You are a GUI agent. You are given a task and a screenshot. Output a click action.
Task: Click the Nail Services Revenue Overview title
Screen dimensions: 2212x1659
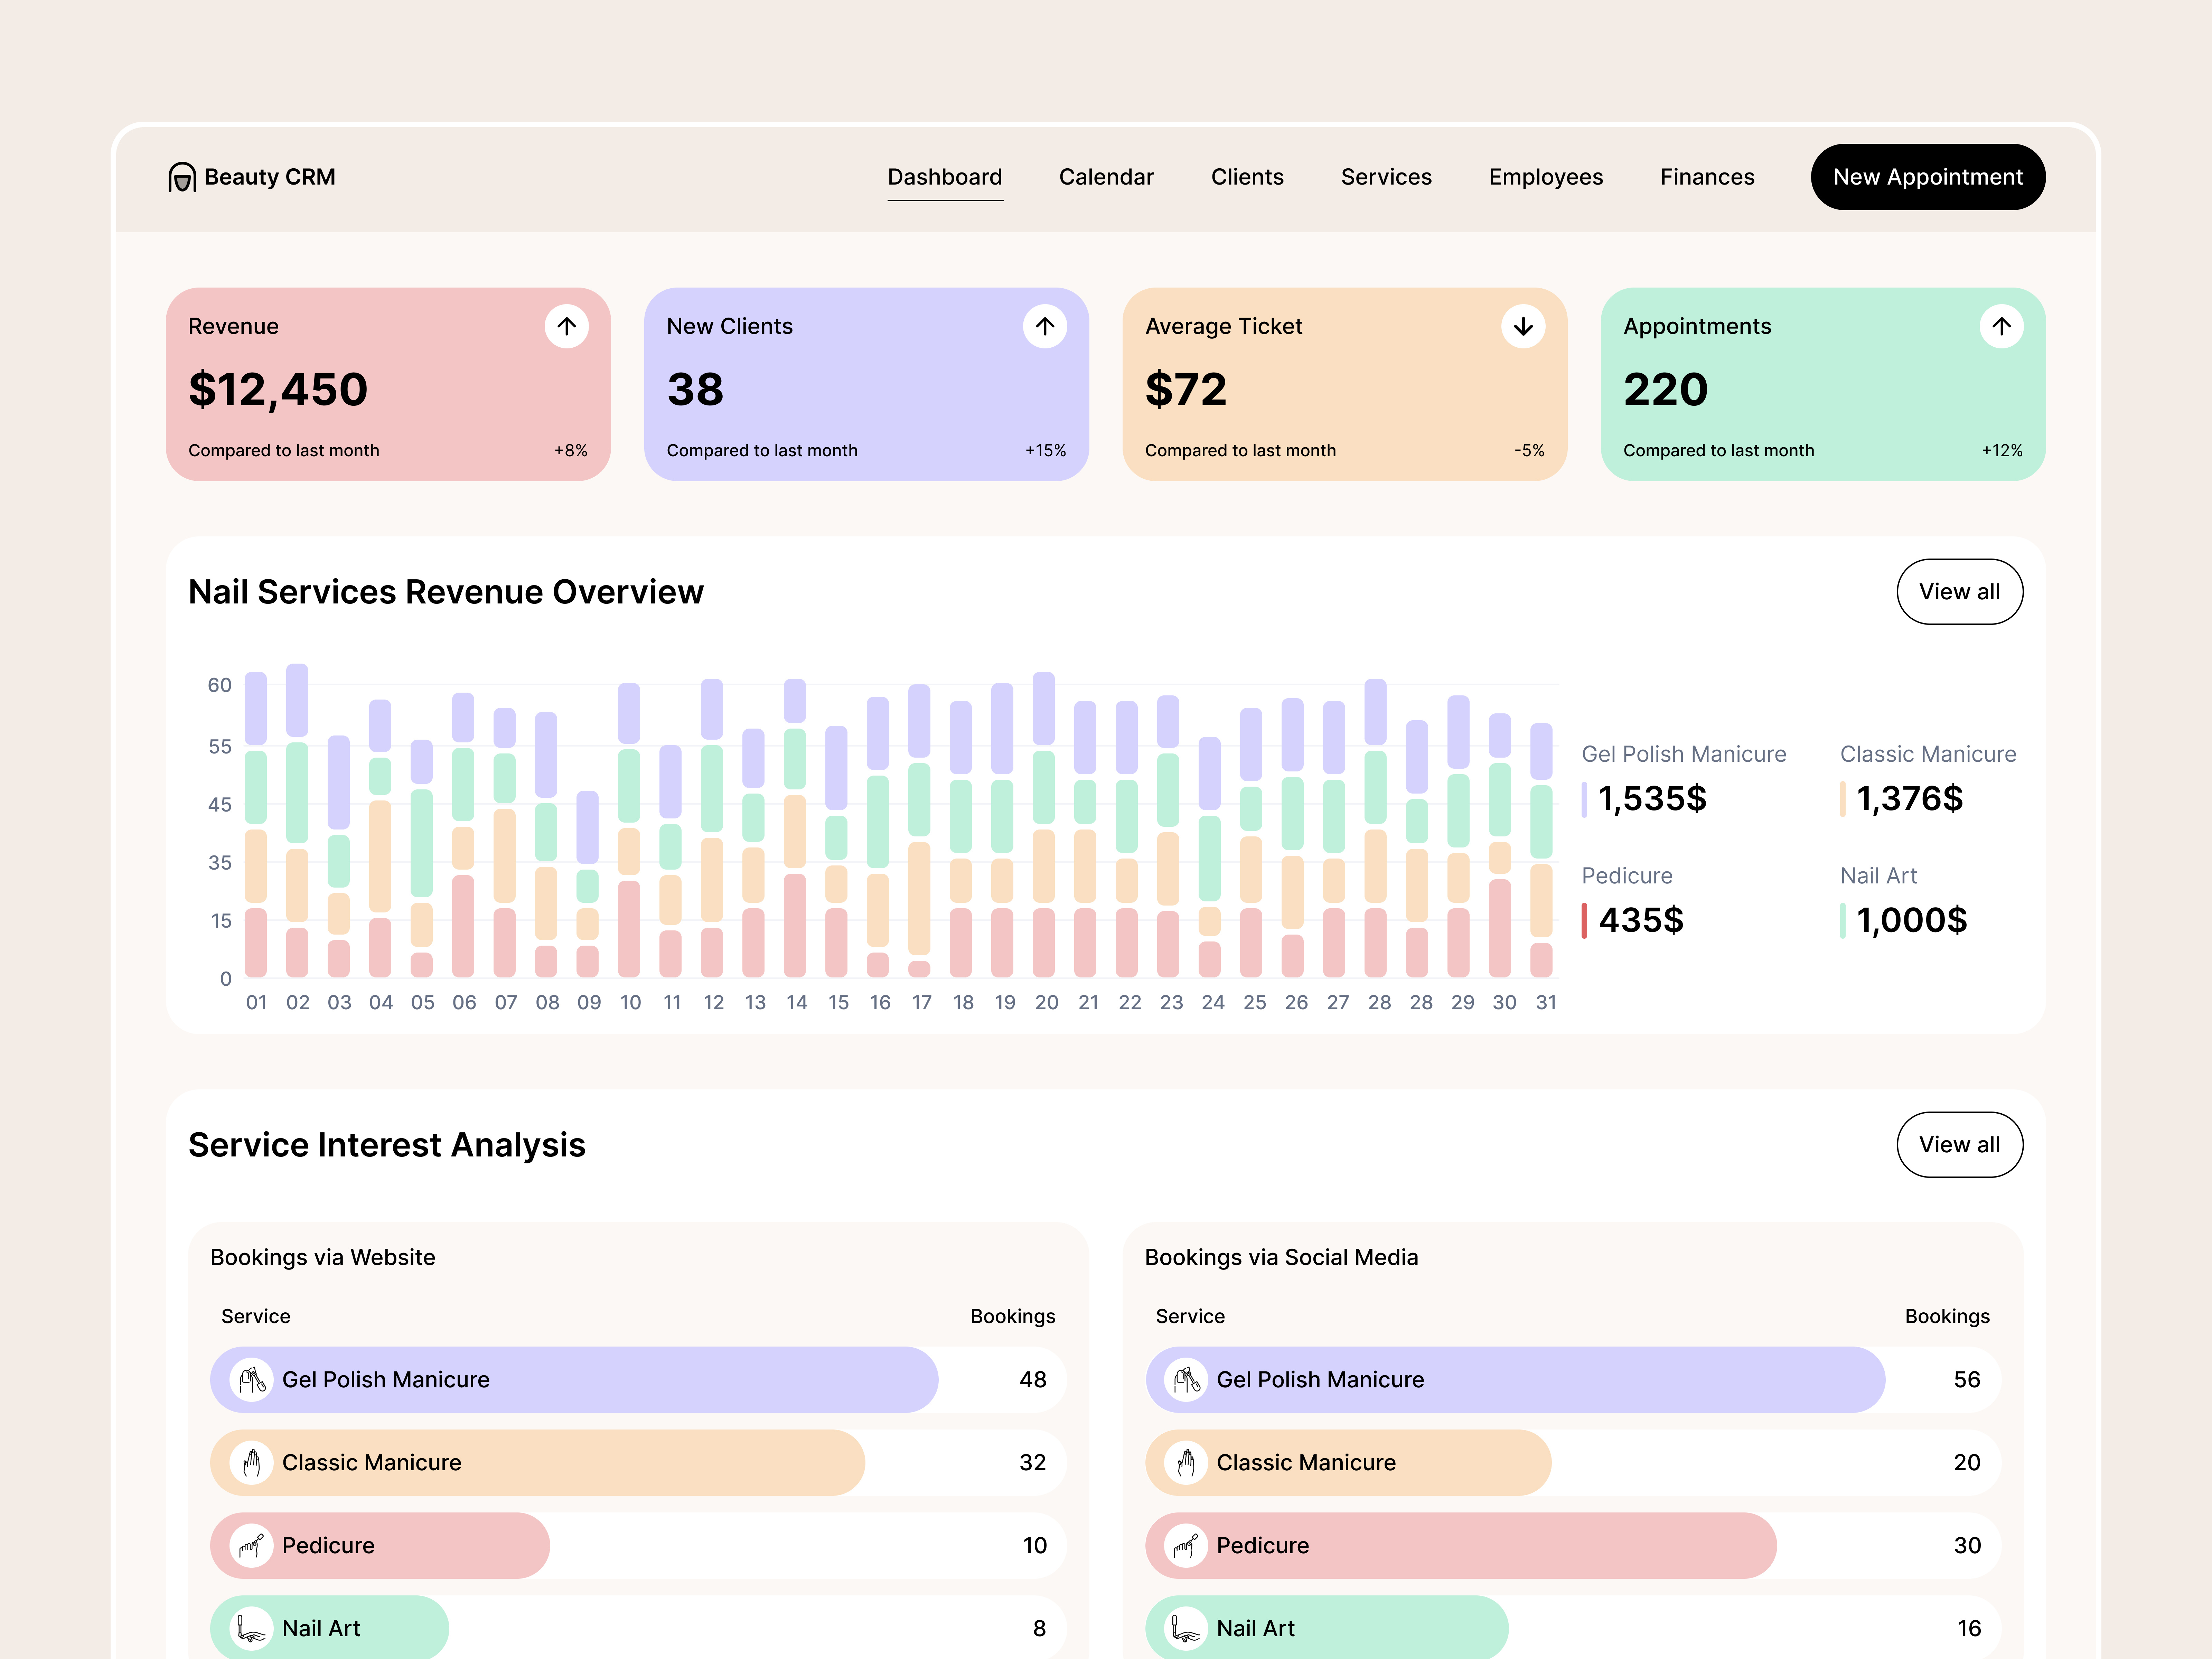pos(446,592)
